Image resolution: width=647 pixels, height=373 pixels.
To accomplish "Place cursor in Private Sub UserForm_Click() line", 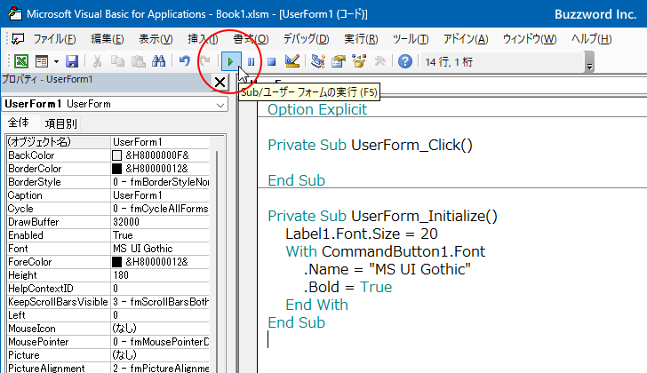I will [x=370, y=145].
